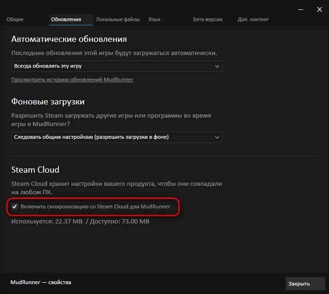Switch to the Общие tab
329x294 pixels.
tap(15, 19)
